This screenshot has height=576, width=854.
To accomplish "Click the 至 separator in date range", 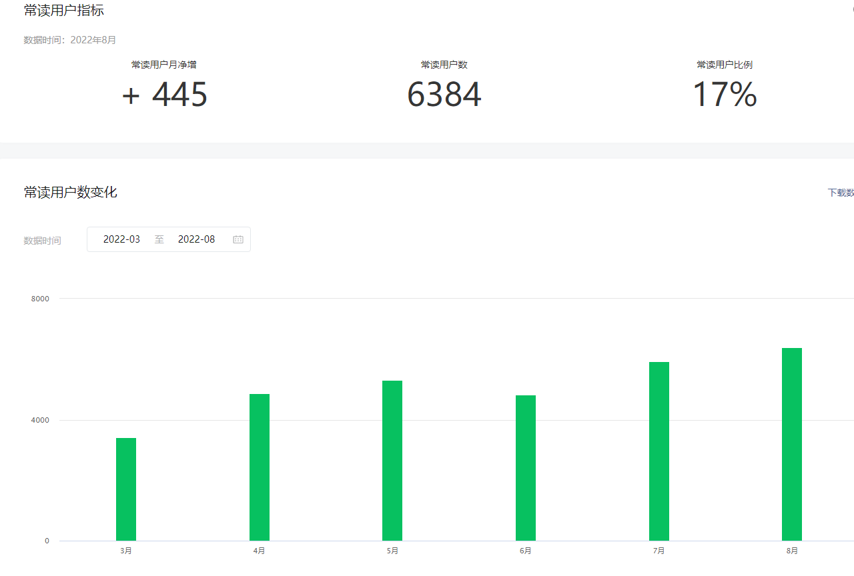I will pyautogui.click(x=159, y=239).
